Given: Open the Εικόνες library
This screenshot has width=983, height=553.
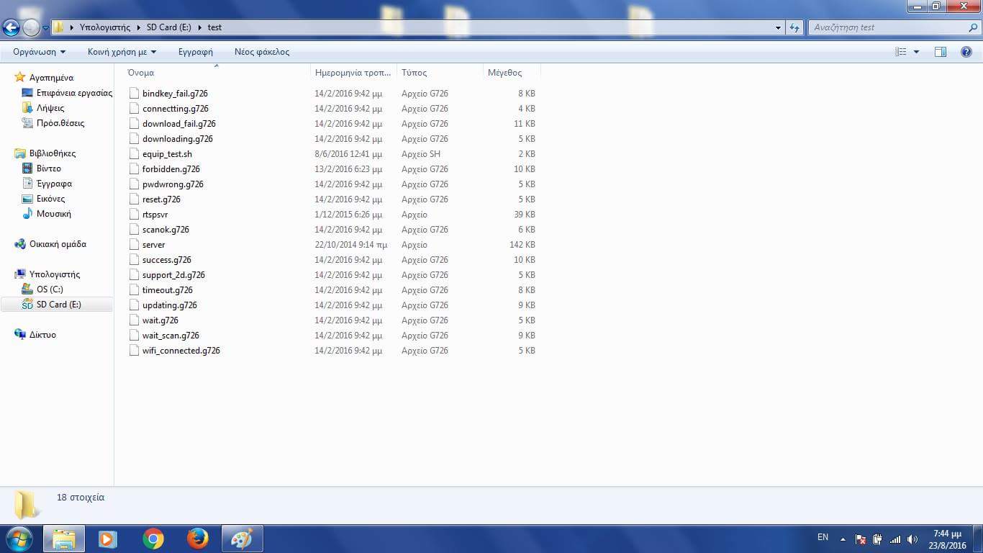Looking at the screenshot, I should [x=50, y=199].
